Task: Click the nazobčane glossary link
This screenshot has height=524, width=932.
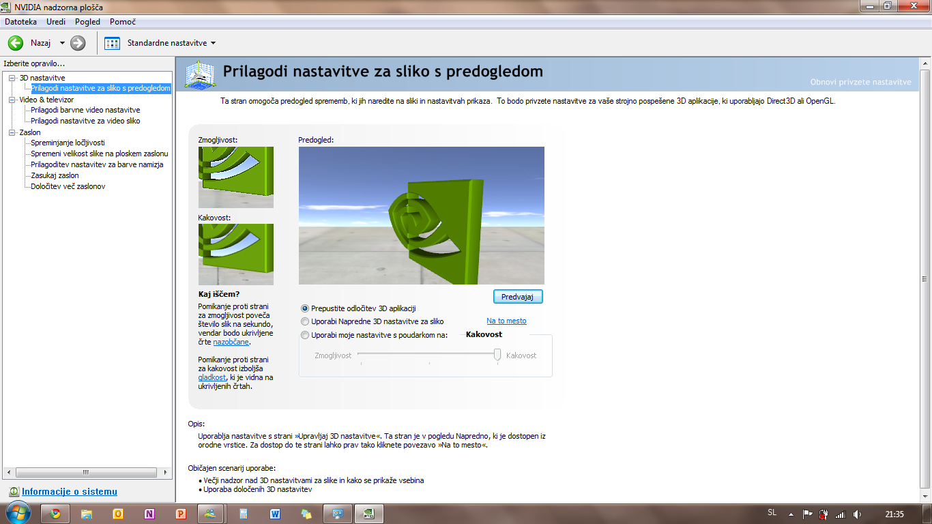Action: (231, 342)
